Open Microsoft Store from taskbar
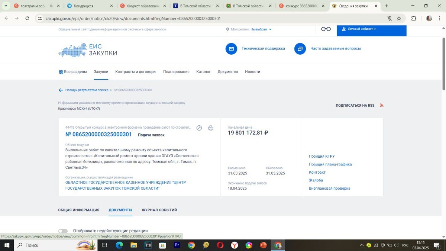446x251 pixels. click(x=162, y=245)
